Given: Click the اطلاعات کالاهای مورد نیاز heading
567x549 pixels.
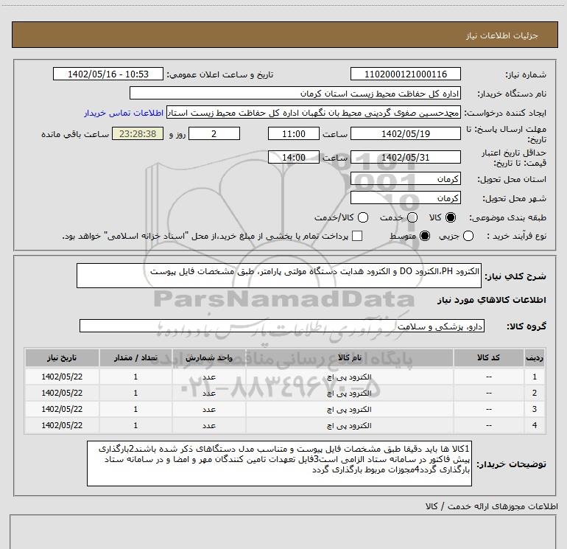Looking at the screenshot, I should pos(492,300).
